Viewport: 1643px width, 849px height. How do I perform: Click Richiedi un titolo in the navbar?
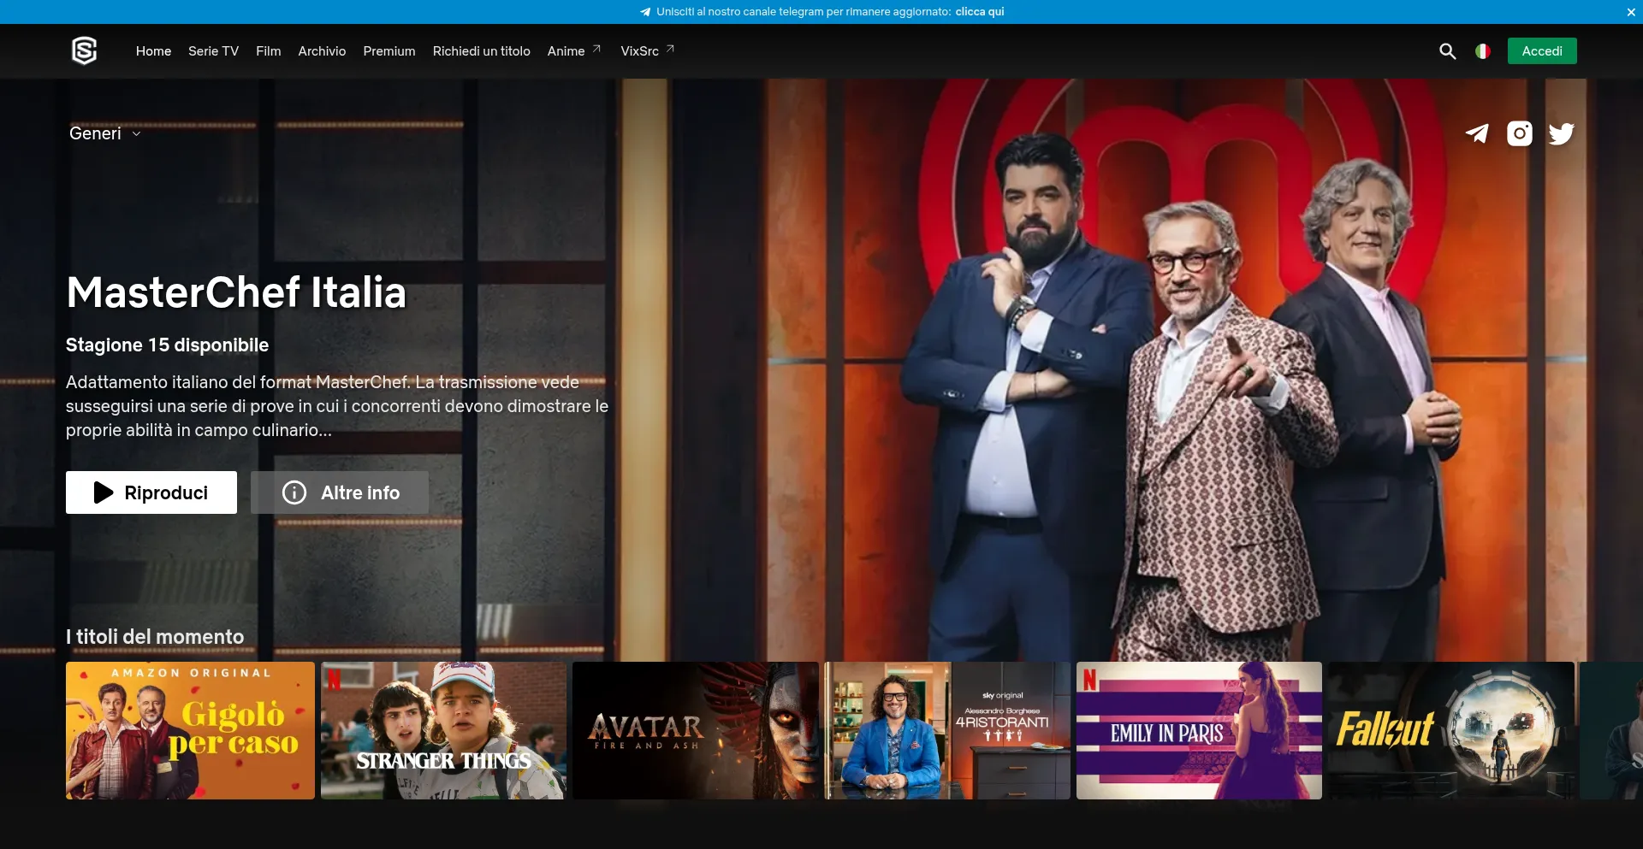(481, 51)
